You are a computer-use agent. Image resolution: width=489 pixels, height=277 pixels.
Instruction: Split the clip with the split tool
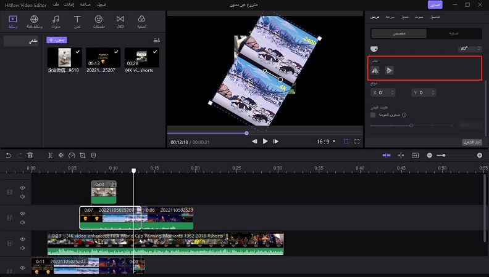[50, 155]
